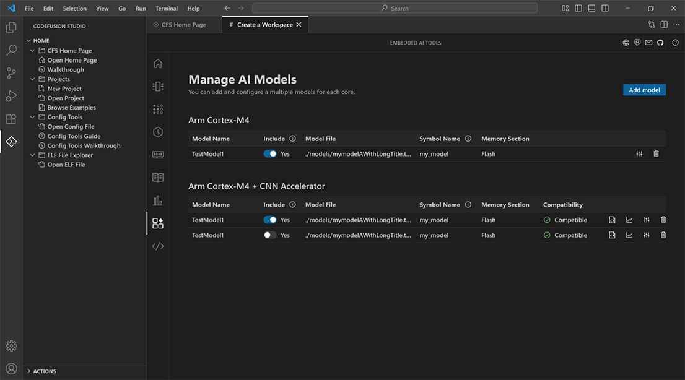The image size is (685, 380).
Task: Click the code file icon on CNN Accelerator row
Action: [611, 220]
